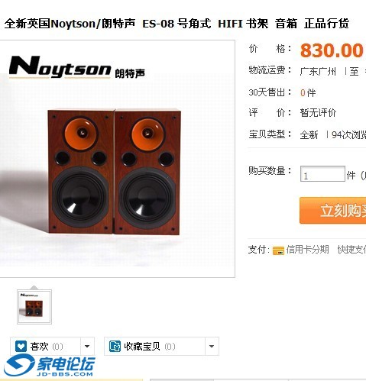Click the 暂无评价 reviews link

(318, 112)
